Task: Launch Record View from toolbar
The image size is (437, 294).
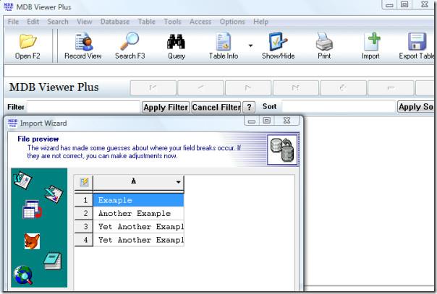Action: point(83,46)
